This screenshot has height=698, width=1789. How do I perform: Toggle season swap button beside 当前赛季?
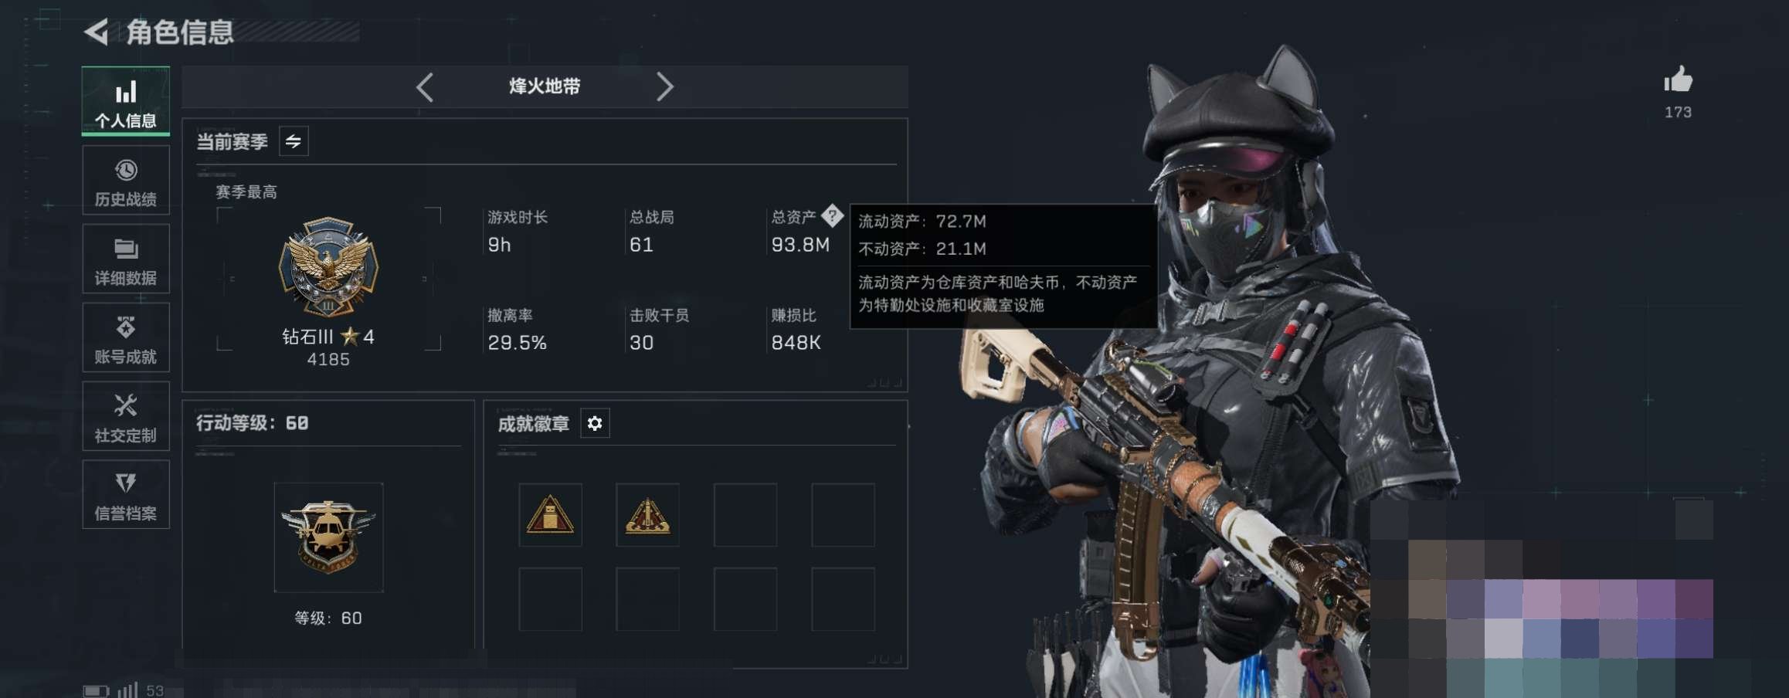[294, 141]
